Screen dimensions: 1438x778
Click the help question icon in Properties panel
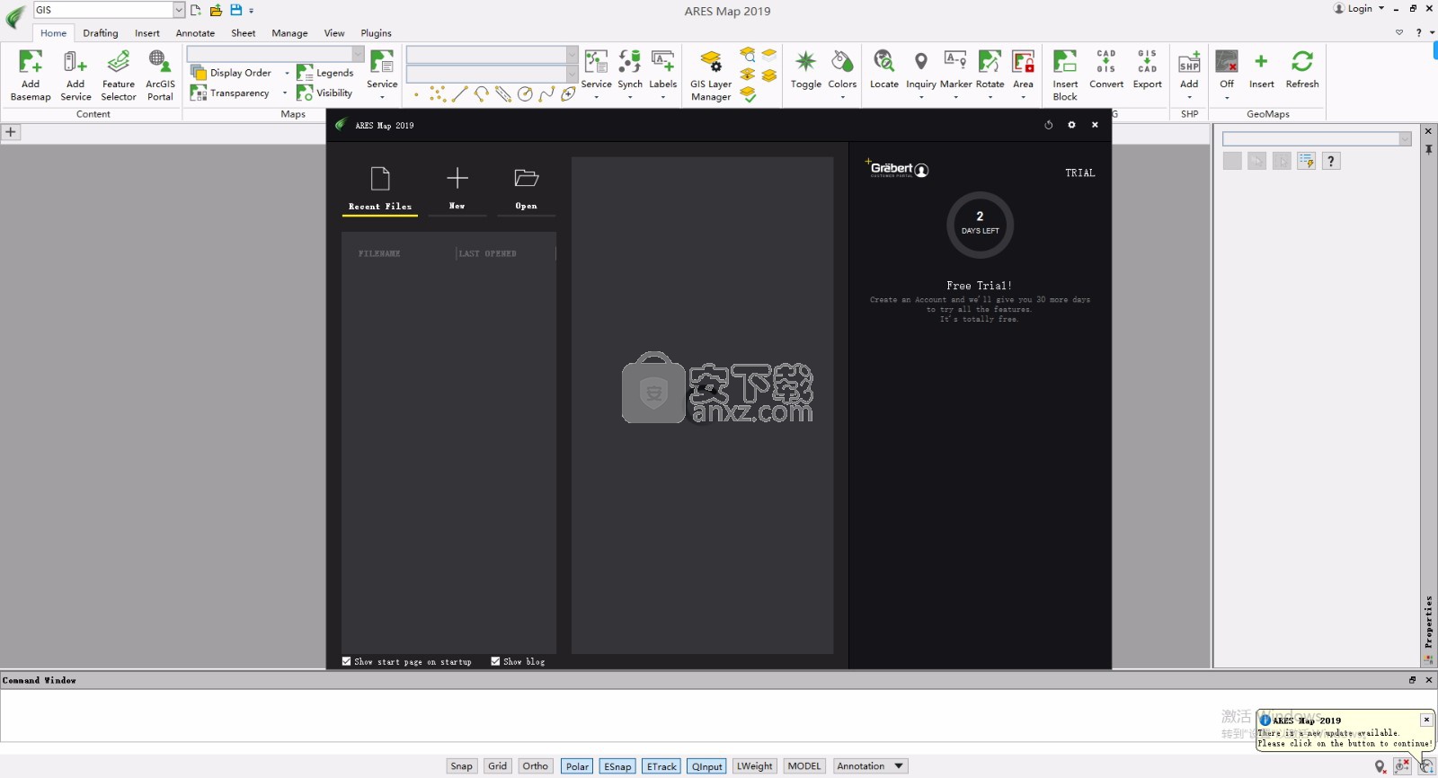coord(1331,161)
